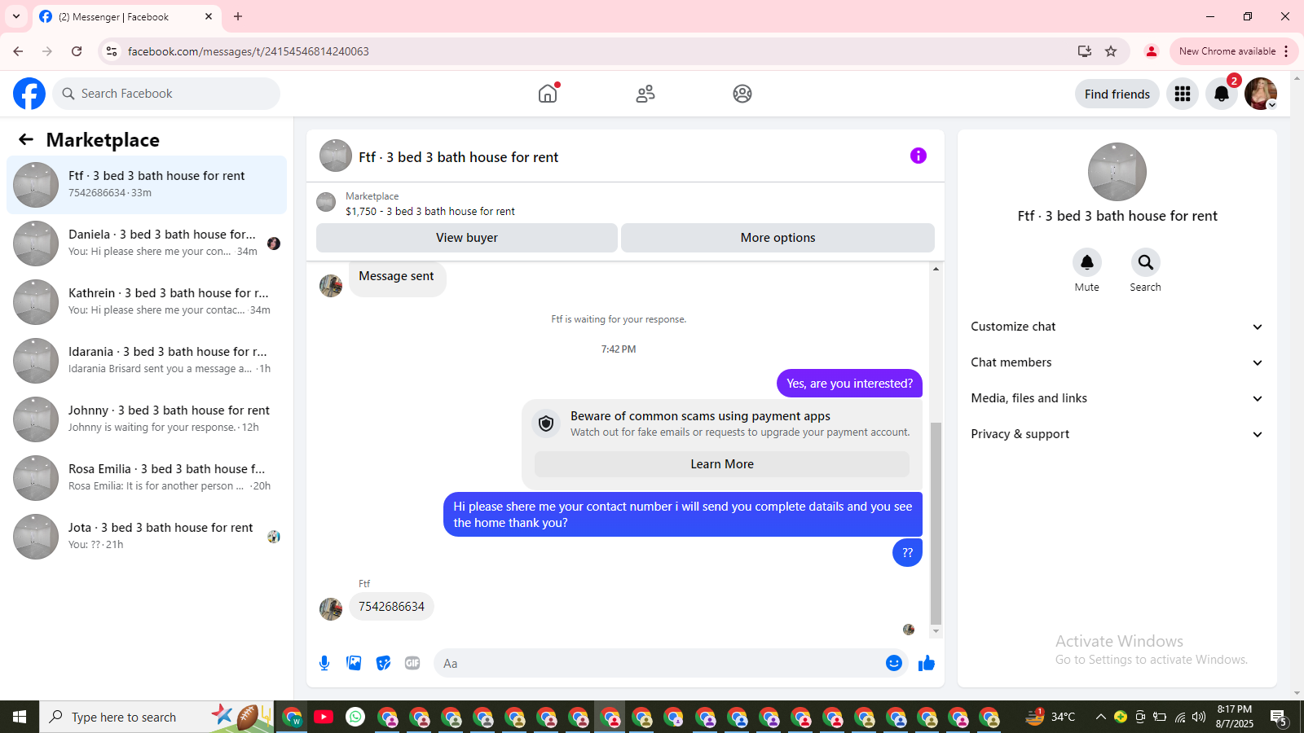This screenshot has width=1304, height=733.
Task: Click the Windows taskbar search box
Action: (156, 717)
